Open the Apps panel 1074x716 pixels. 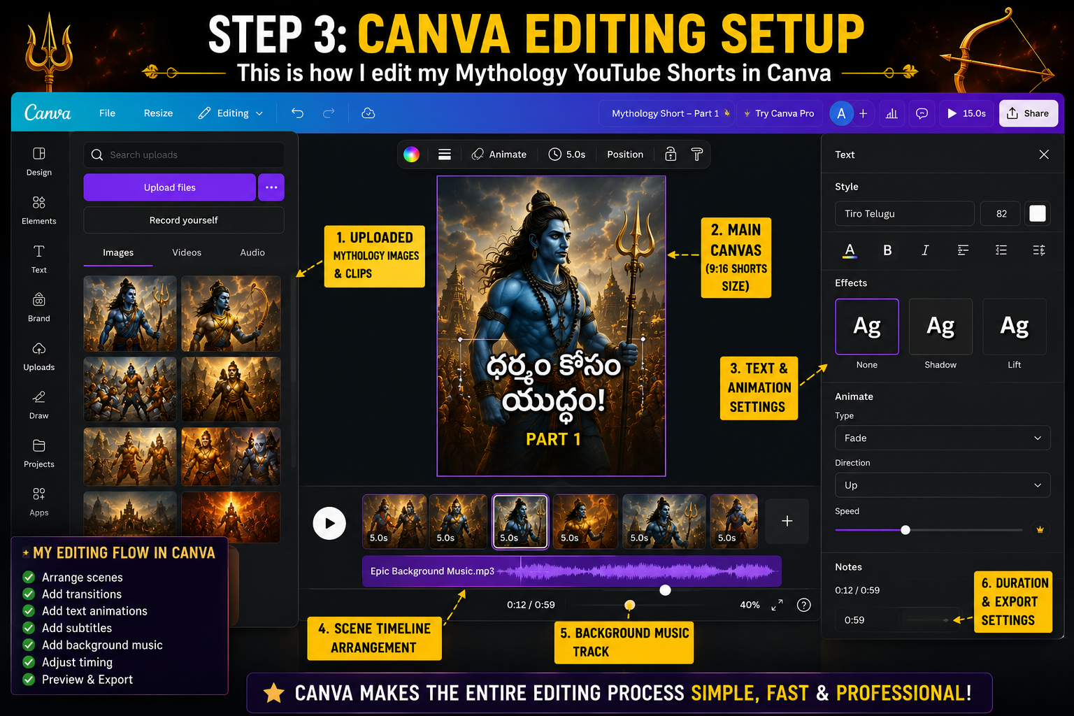tap(39, 501)
